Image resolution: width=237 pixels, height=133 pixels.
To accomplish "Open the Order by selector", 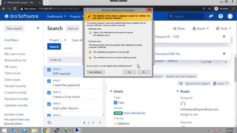I will [x=65, y=60].
